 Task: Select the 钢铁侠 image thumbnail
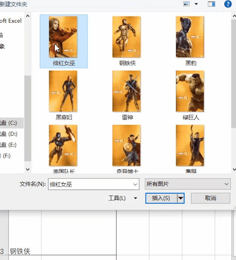[x=126, y=37]
